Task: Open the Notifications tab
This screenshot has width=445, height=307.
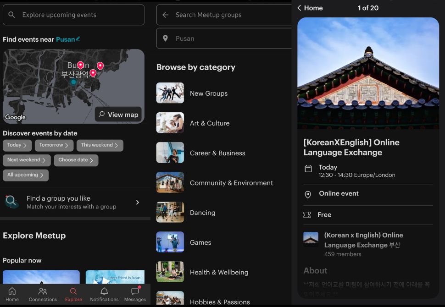Action: 104,295
